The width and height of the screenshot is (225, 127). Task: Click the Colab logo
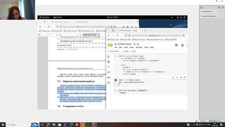pos(110,45)
